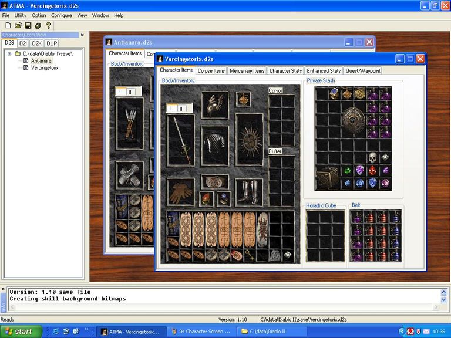The height and width of the screenshot is (338, 451).
Task: Click the log horizontal scrollbar track
Action: (x=224, y=307)
